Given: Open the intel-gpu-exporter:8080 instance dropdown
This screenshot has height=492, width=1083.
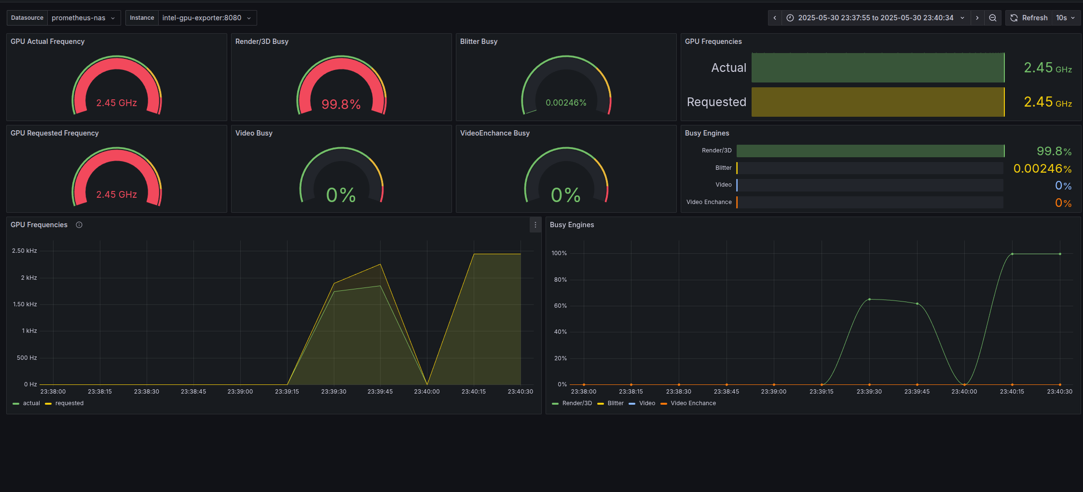Looking at the screenshot, I should (x=207, y=18).
